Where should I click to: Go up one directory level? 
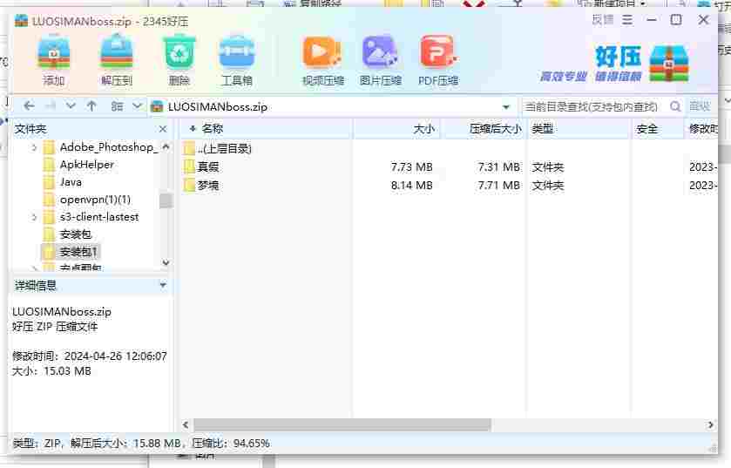[x=91, y=106]
